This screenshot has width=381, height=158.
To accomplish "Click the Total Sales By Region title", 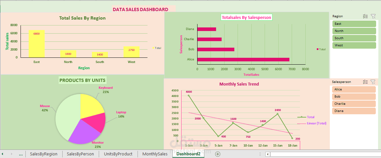I will pos(82,18).
